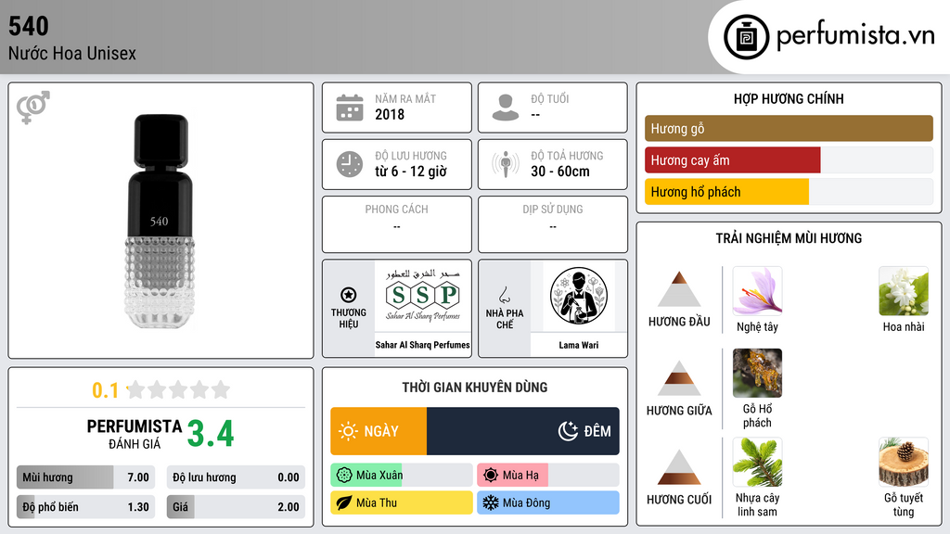The image size is (950, 534).
Task: Click the Mùa Thu season bar
Action: point(402,502)
